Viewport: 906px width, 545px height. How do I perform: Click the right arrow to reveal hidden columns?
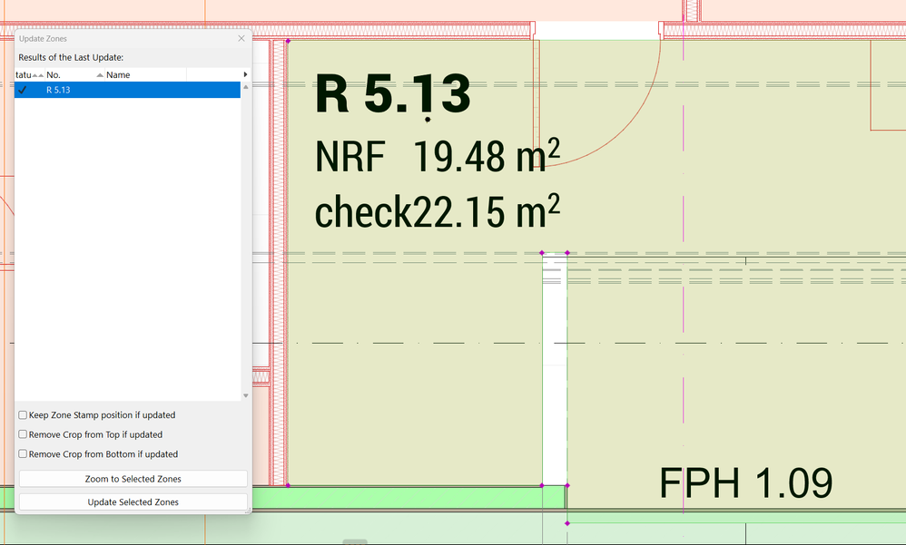click(x=245, y=73)
